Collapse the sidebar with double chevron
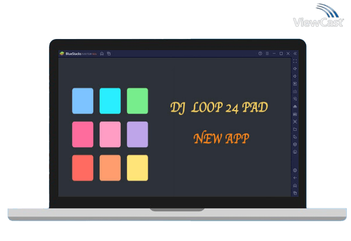Screen dimensions: 351x241 (295, 54)
